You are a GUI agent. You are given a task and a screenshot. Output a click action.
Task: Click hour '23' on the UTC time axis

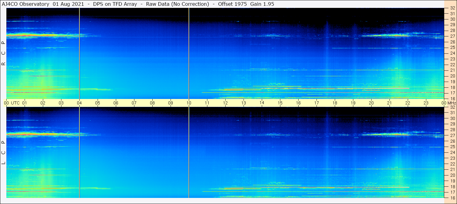pyautogui.click(x=426, y=103)
